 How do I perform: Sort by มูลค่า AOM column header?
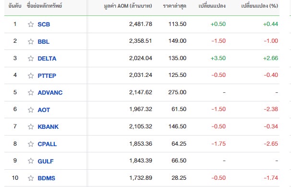[x=128, y=6]
